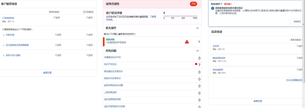Collapse the 所有问题 section
Viewport: 305px width, 108px height.
197,51
